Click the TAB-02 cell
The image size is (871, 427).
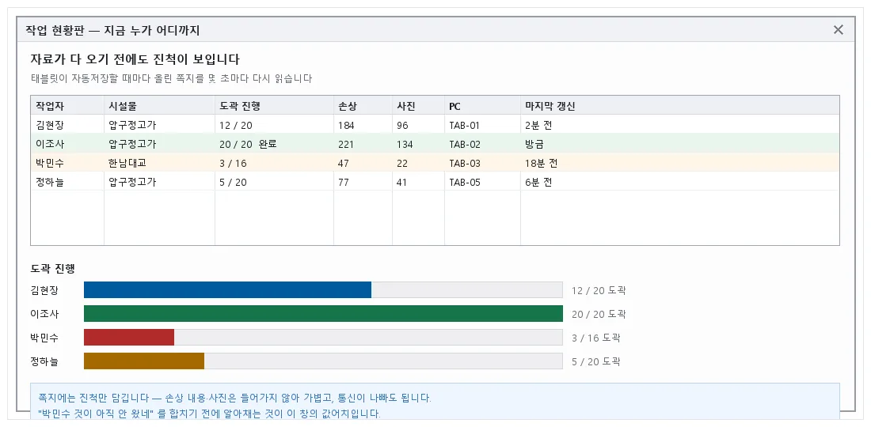[x=482, y=144]
